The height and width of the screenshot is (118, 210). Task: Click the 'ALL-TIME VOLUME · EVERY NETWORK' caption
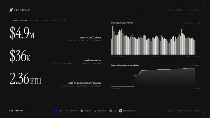point(85,41)
